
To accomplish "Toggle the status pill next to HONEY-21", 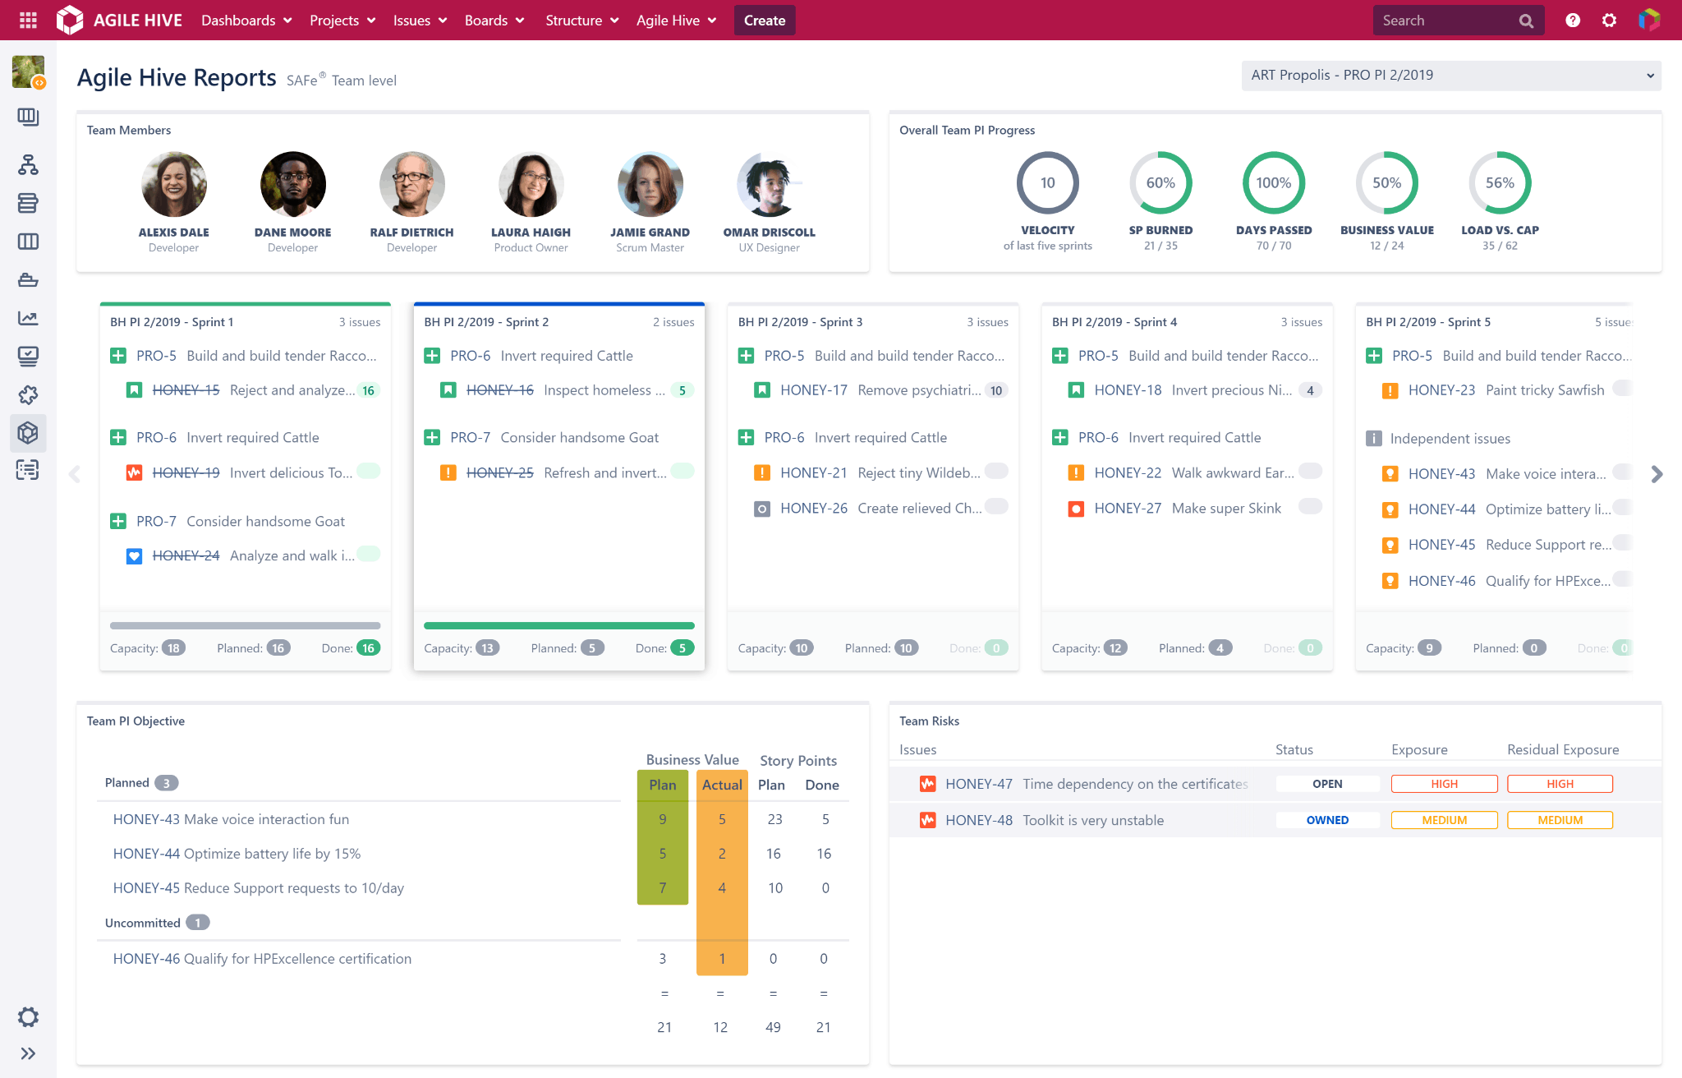I will [996, 472].
